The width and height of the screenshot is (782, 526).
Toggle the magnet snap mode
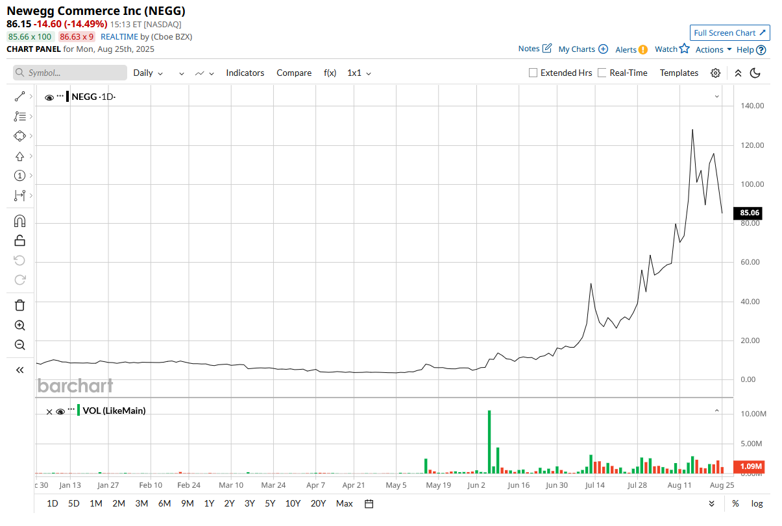(x=19, y=221)
